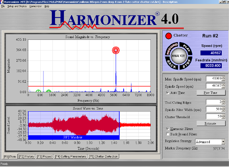The width and height of the screenshot is (229, 167).
Task: Click the blue FFT window right edge line
Action: click(x=119, y=125)
